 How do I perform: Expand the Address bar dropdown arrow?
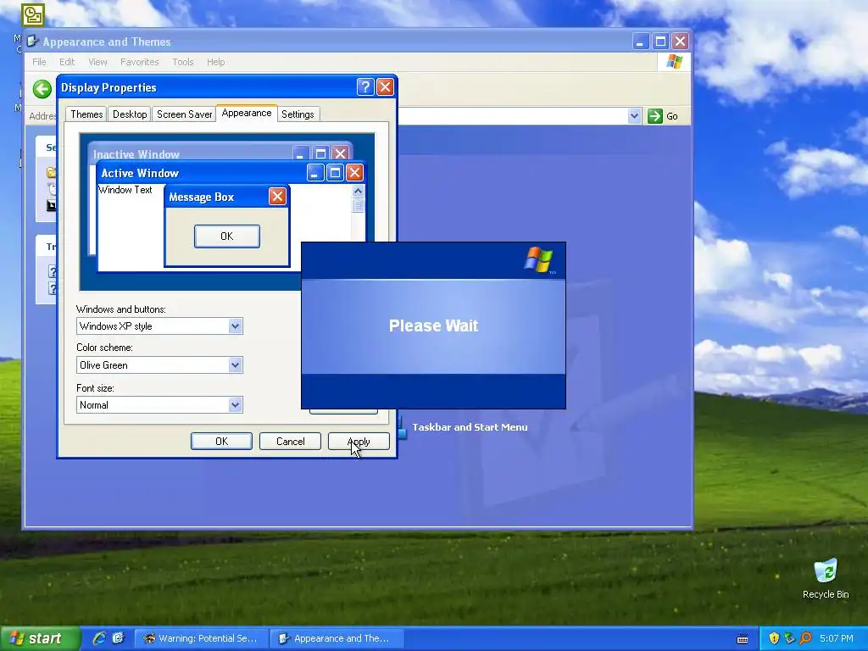click(634, 115)
